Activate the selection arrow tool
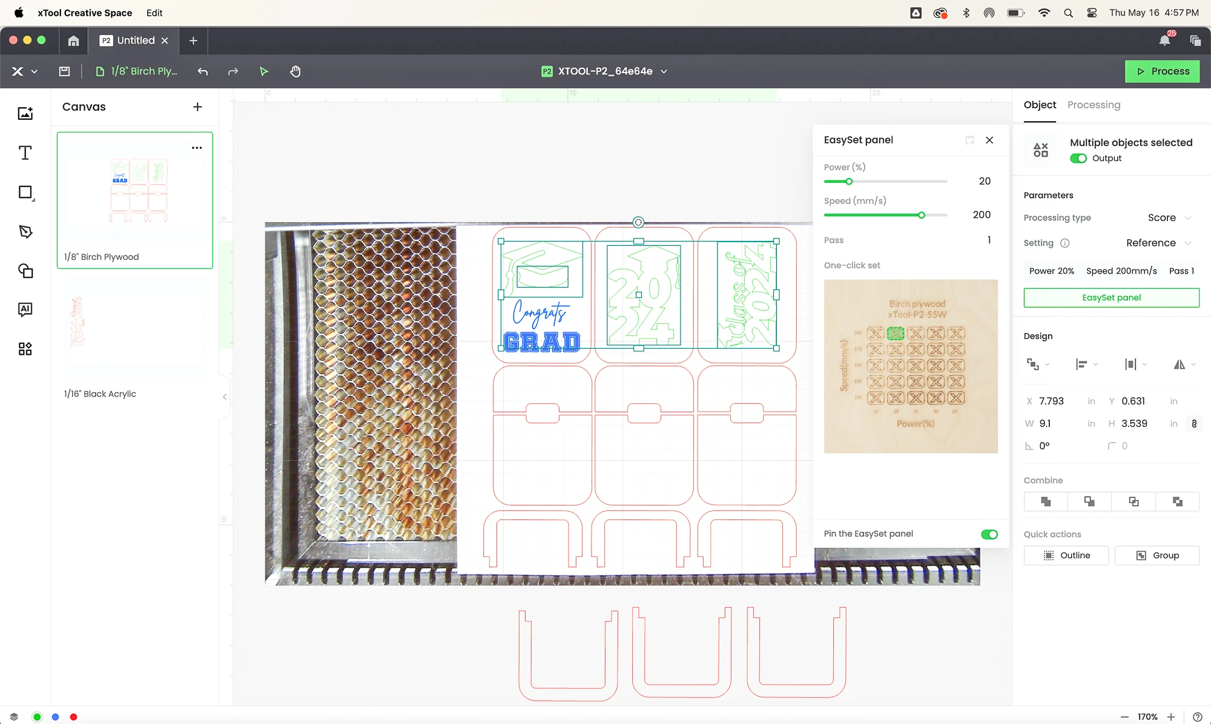This screenshot has width=1211, height=724. 264,71
